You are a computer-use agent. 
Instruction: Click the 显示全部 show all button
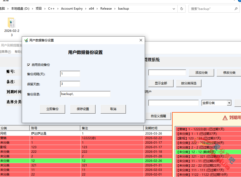(x=161, y=83)
